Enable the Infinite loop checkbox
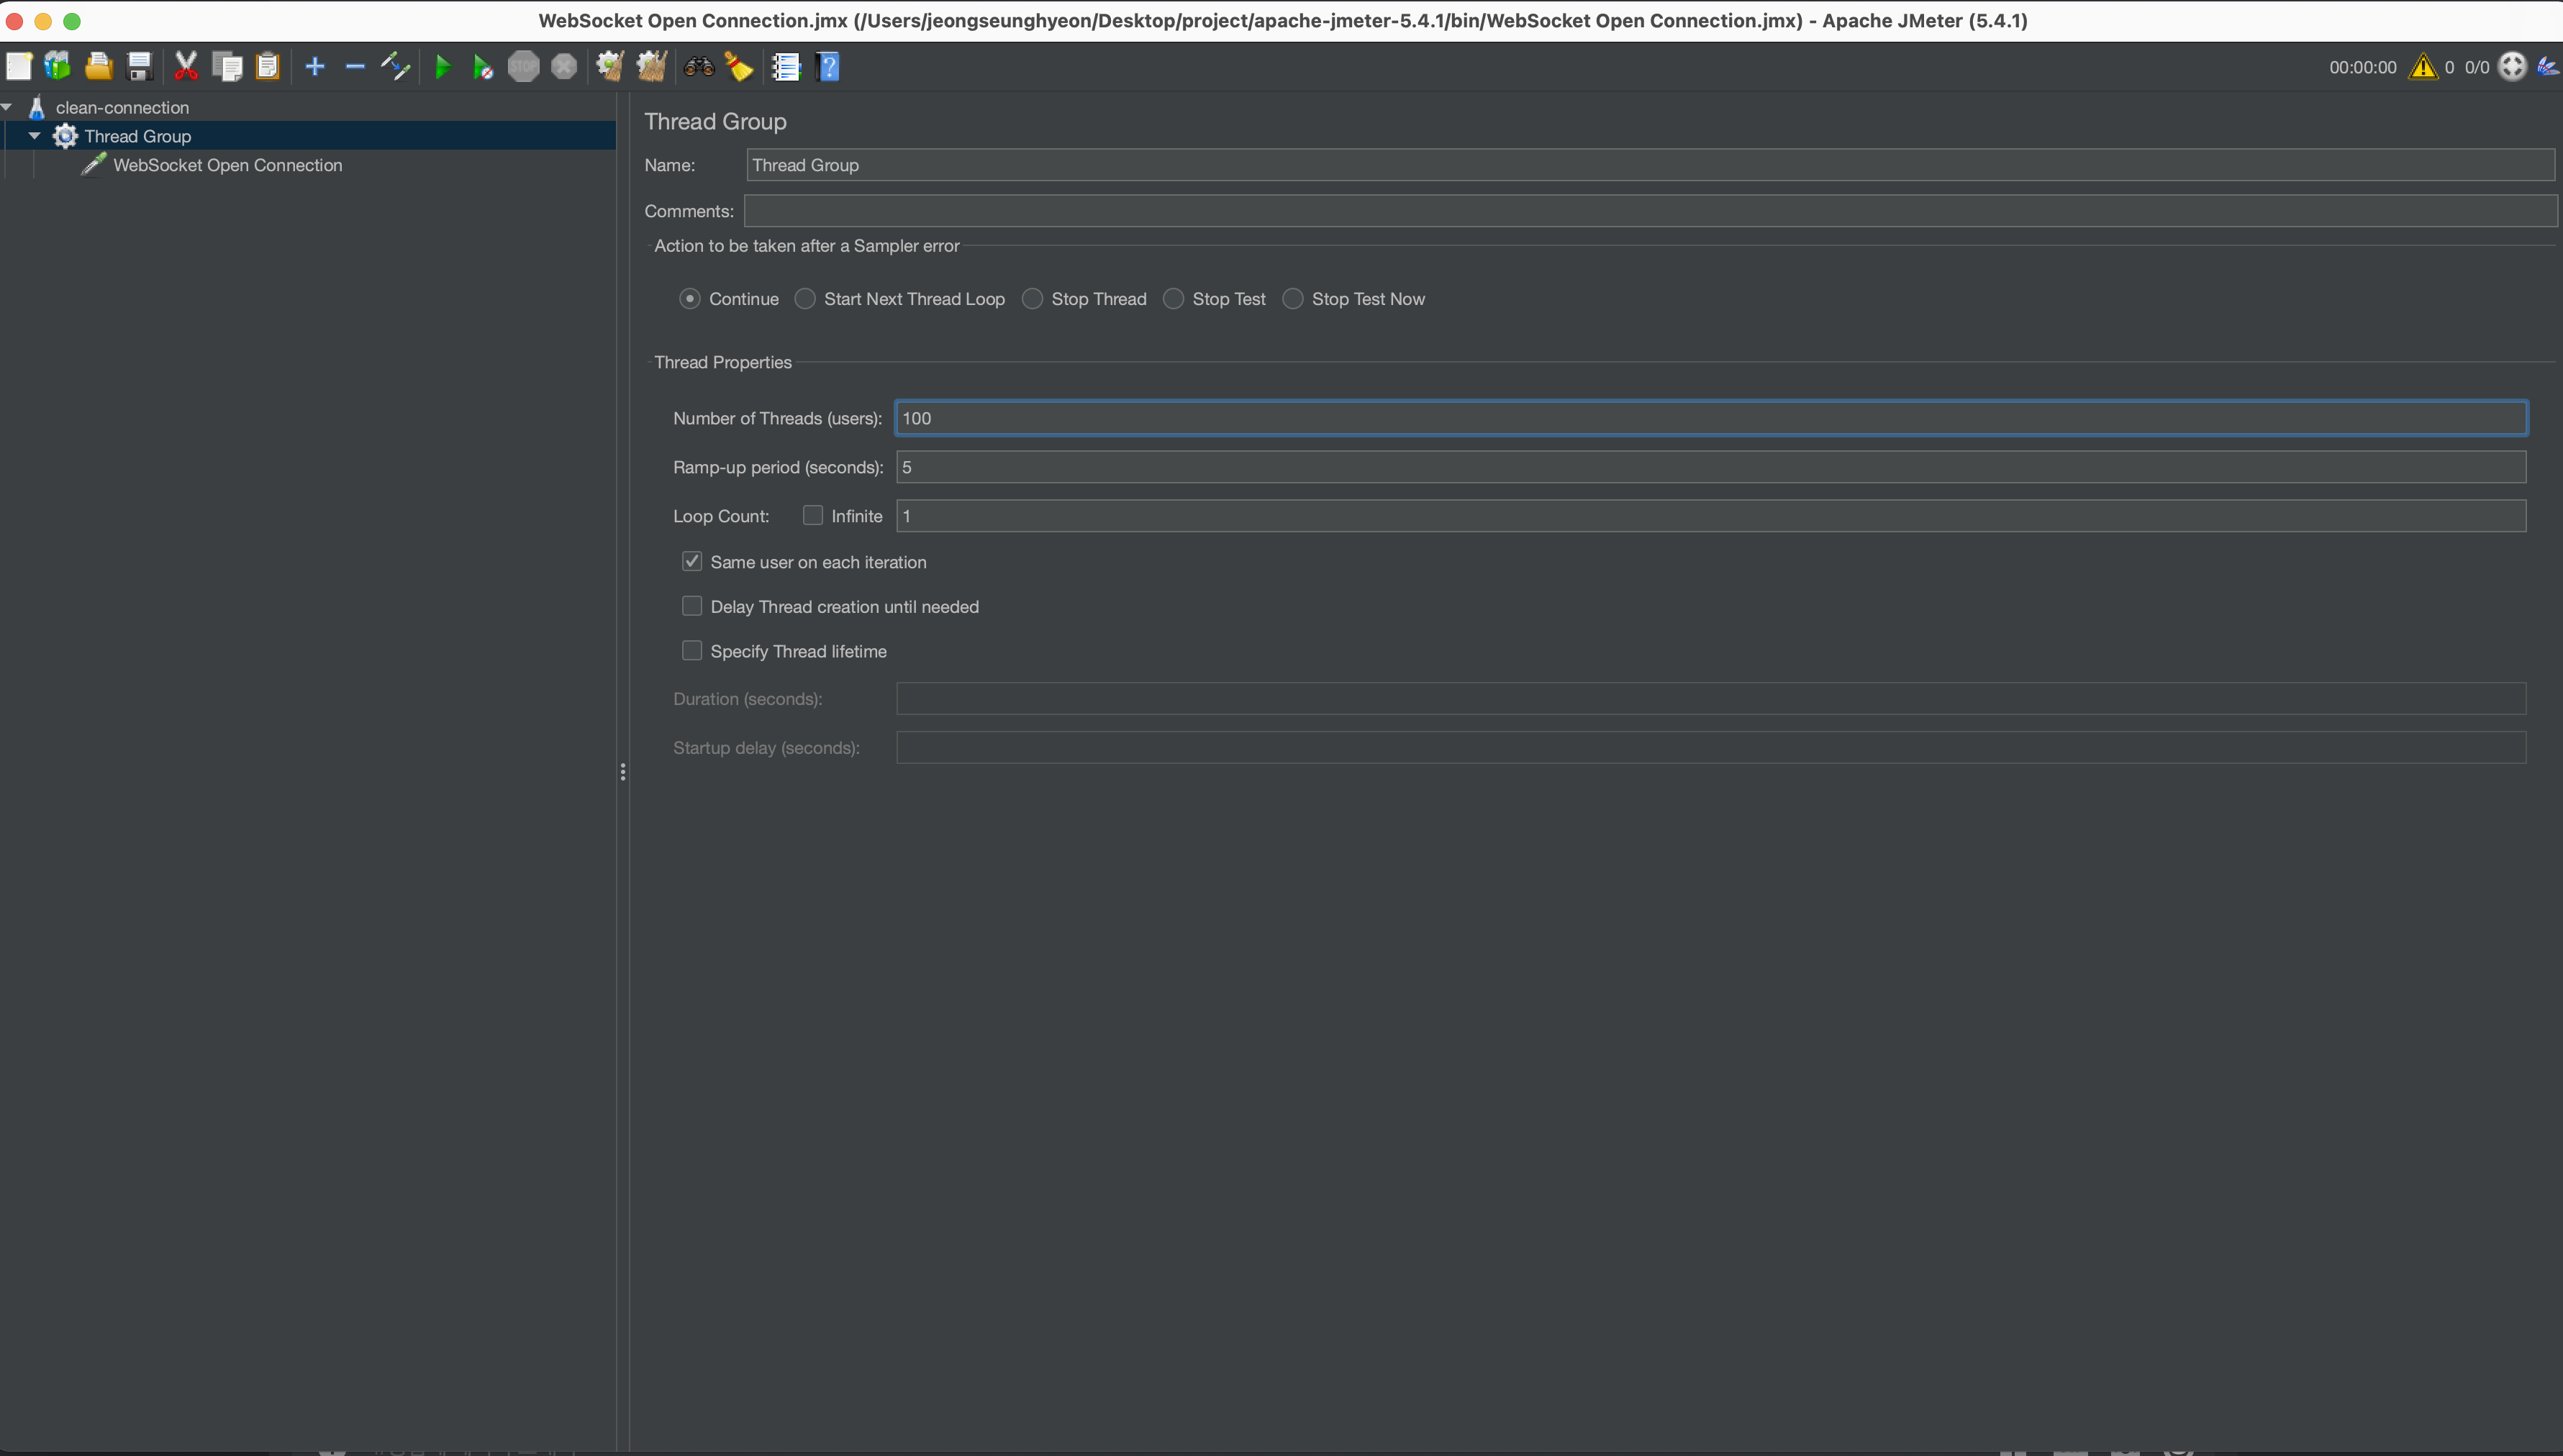The image size is (2563, 1456). click(x=813, y=515)
